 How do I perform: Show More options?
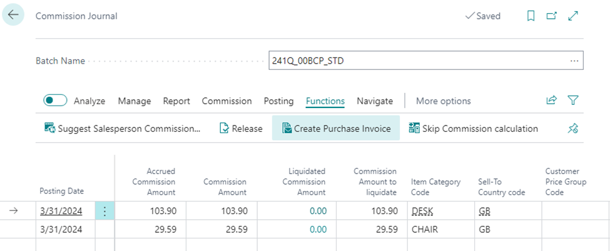click(x=444, y=101)
